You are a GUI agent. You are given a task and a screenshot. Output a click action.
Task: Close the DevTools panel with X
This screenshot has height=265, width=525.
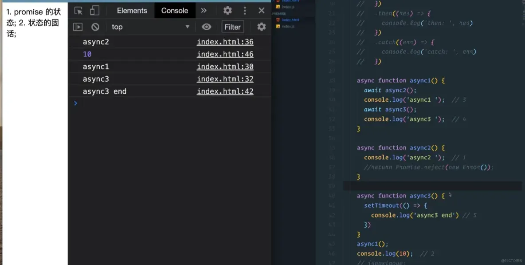(x=262, y=11)
